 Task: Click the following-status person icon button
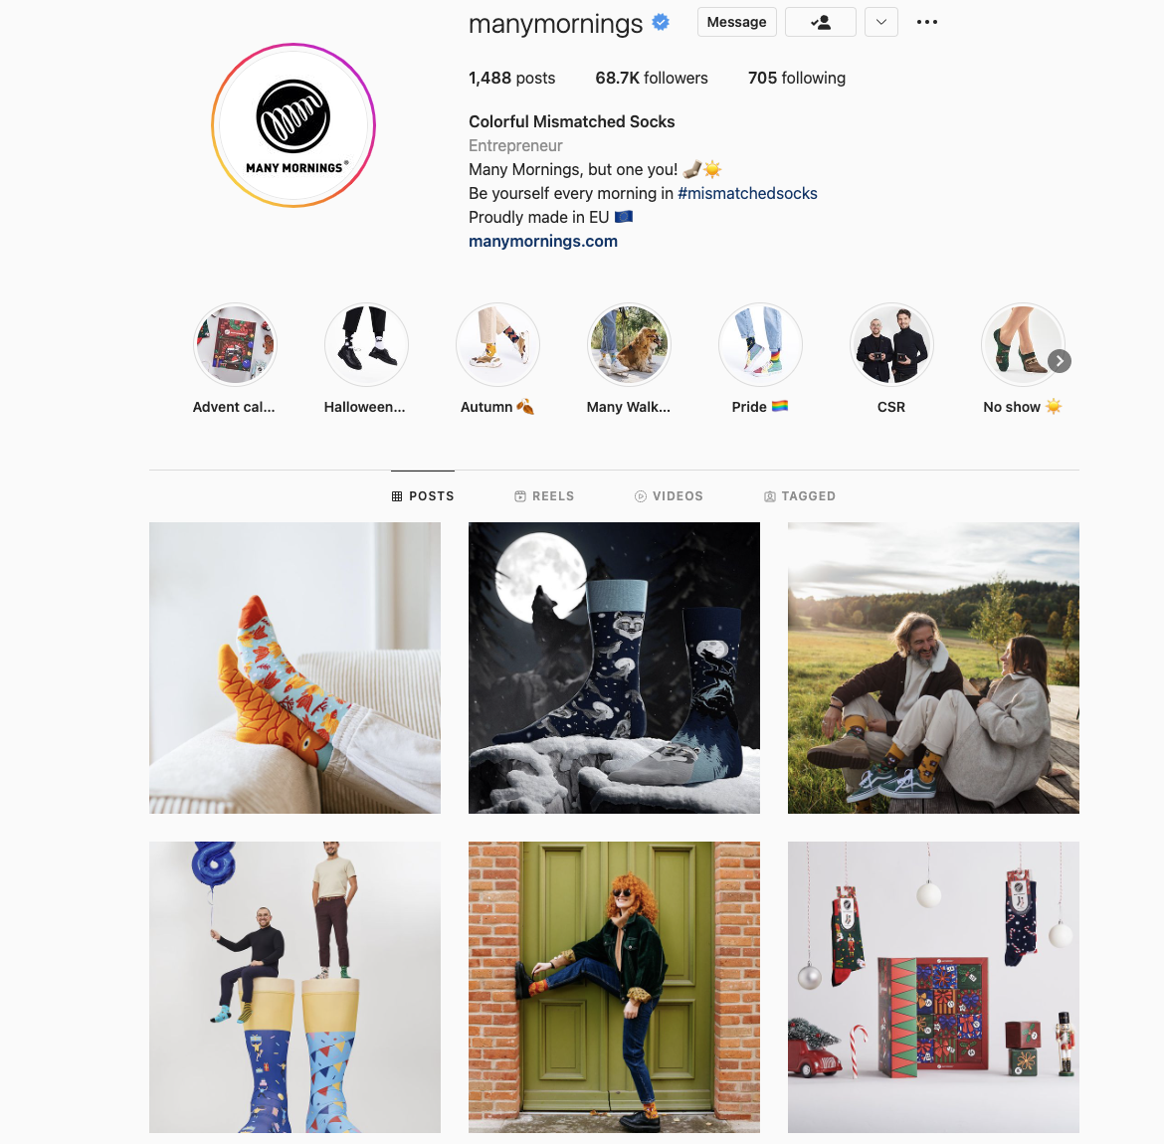(x=821, y=22)
